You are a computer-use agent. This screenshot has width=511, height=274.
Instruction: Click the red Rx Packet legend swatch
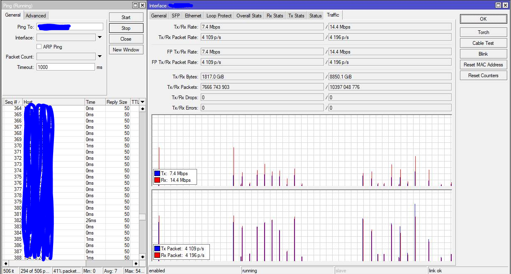point(157,255)
